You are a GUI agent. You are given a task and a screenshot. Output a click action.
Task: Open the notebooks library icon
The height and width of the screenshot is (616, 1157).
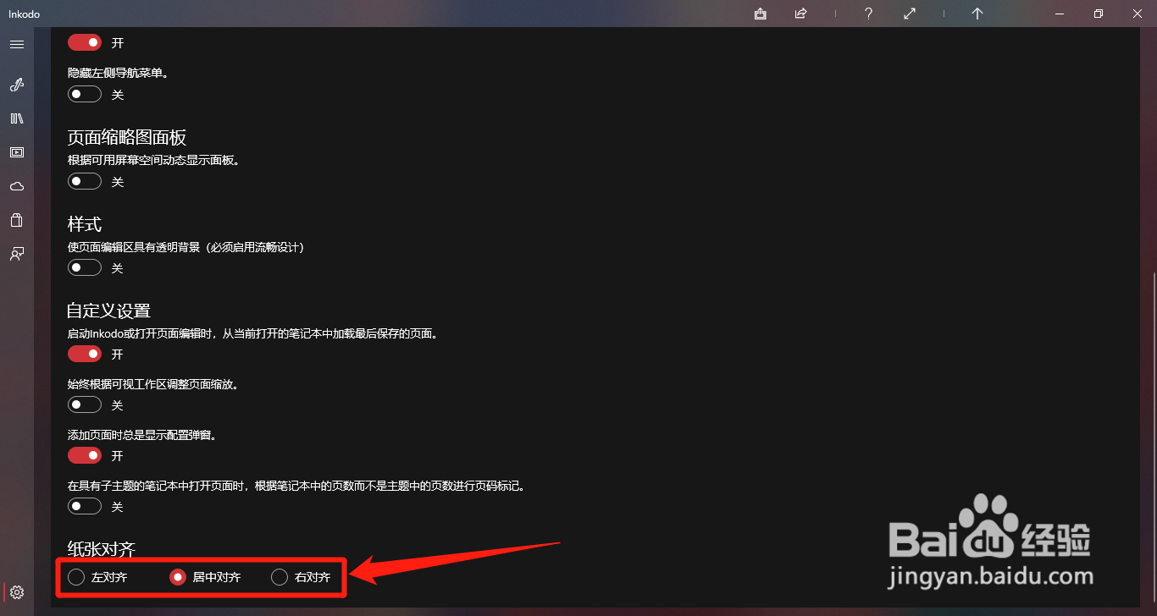(x=16, y=118)
